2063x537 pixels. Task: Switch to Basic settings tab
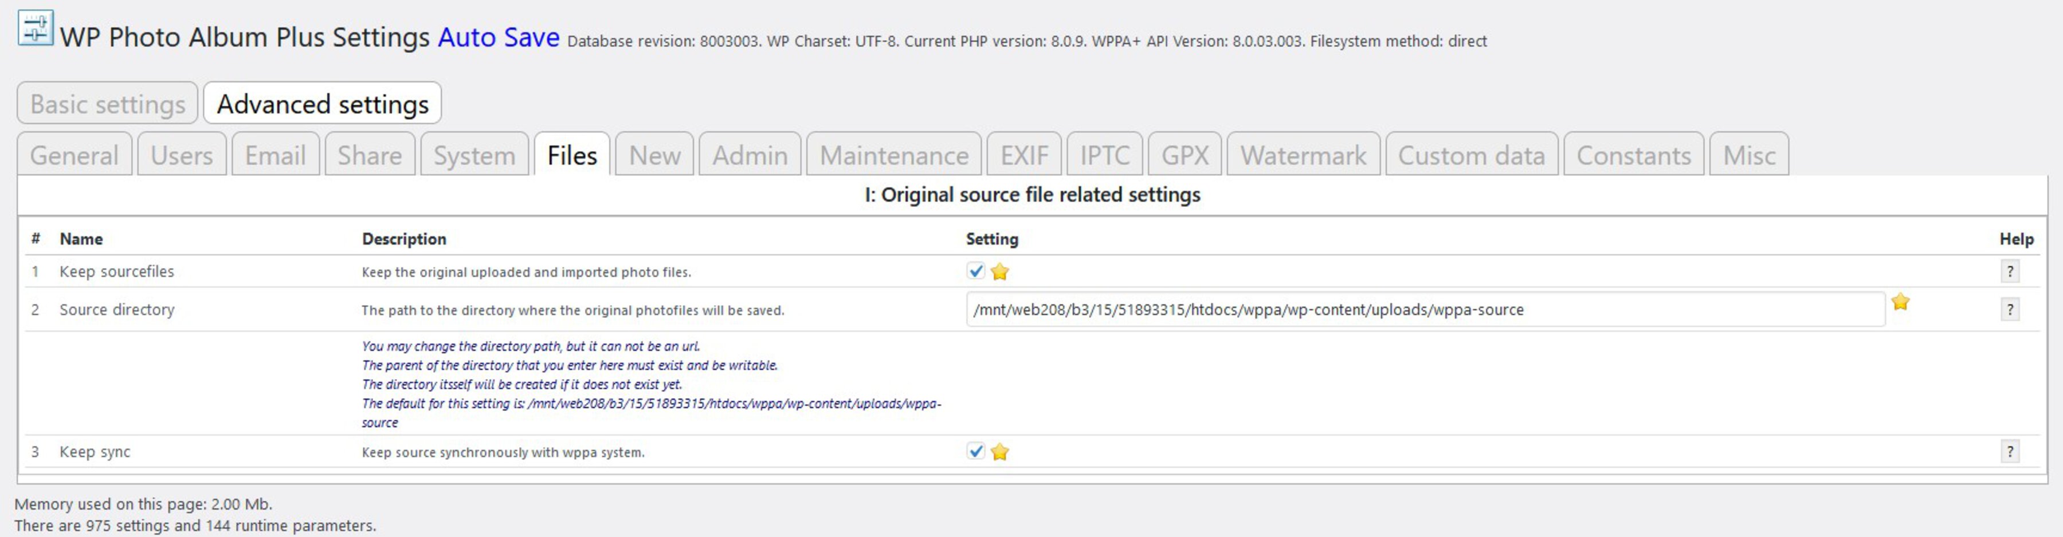click(x=107, y=104)
